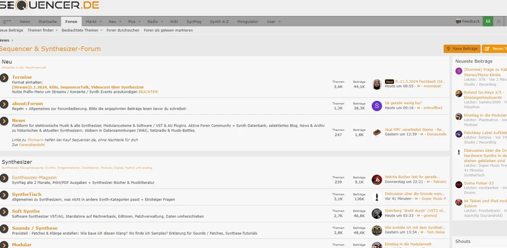Click the SyntheTisch node icon

(3, 195)
